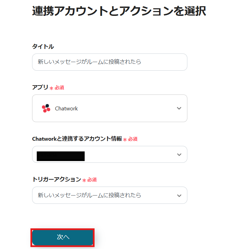This screenshot has height=249, width=245.
Task: Click the redacted account name entry
Action: [61, 156]
